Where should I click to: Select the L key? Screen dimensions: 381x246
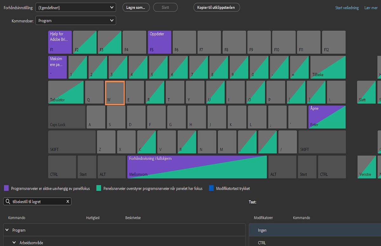pyautogui.click(x=257, y=117)
